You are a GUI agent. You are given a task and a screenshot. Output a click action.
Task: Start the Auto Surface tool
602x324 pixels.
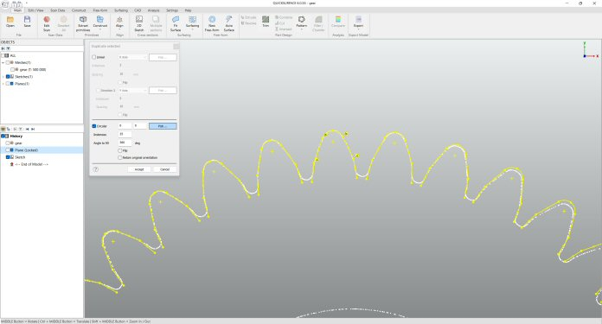pos(229,23)
